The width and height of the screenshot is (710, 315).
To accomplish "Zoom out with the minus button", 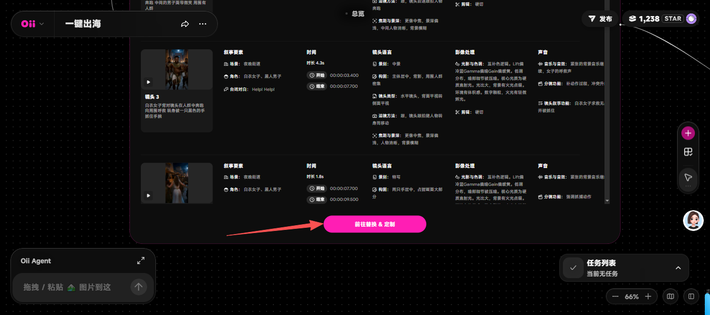I will (615, 297).
